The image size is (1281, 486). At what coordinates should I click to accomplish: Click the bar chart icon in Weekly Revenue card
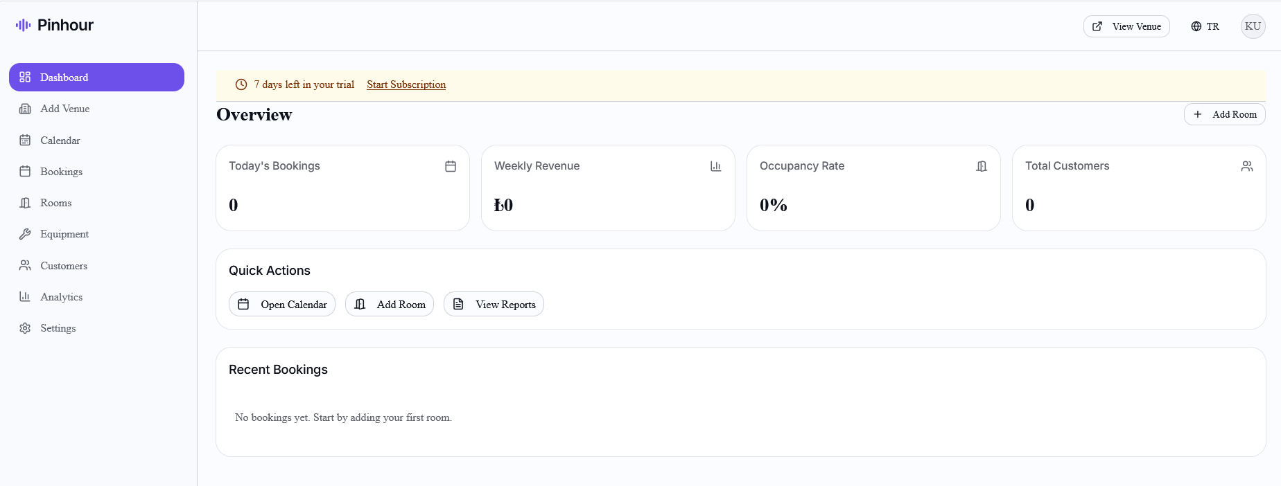tap(715, 166)
